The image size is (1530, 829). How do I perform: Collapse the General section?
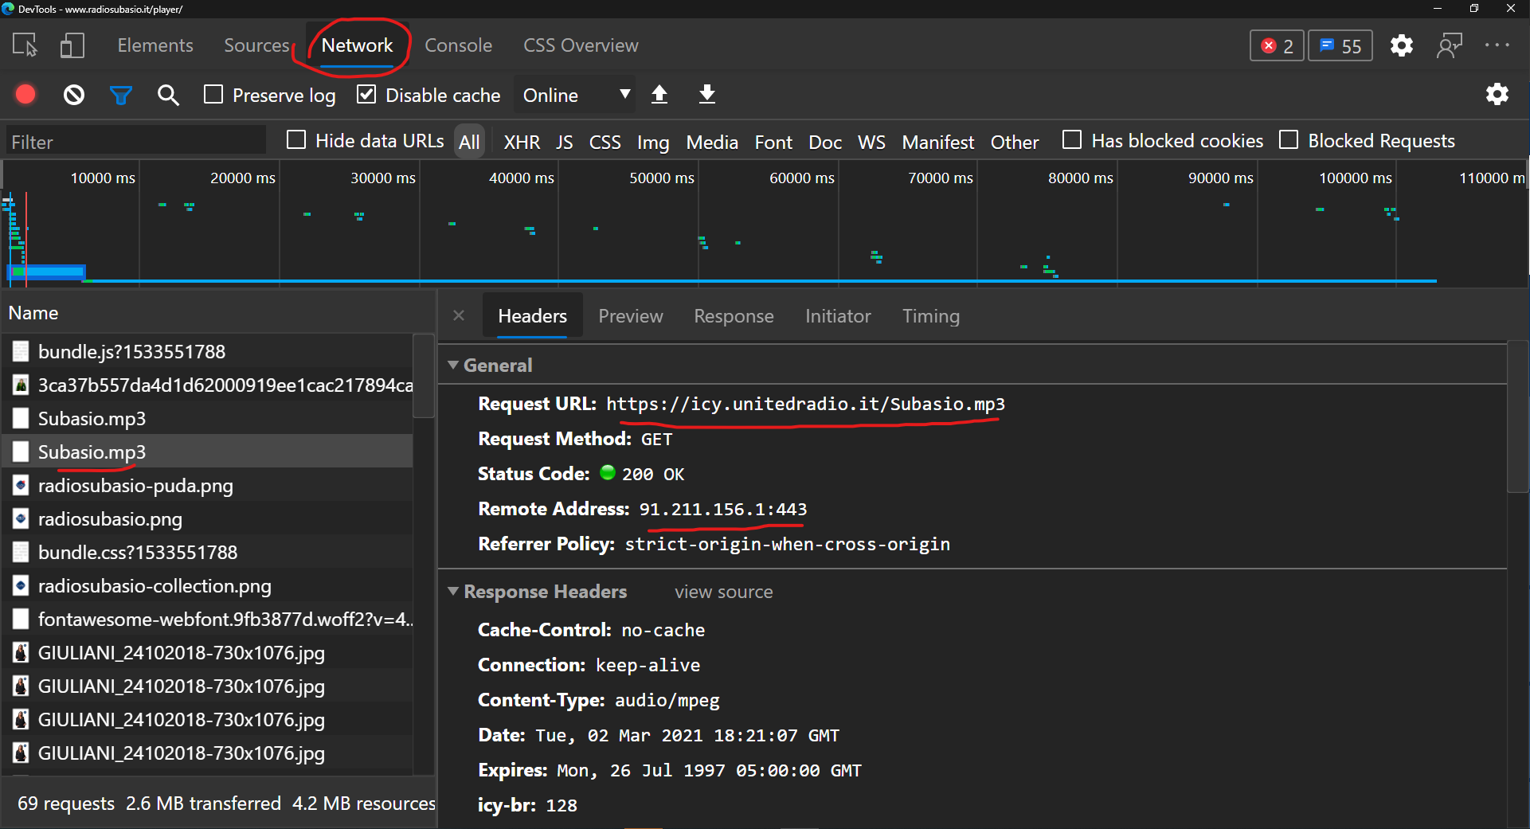tap(452, 365)
